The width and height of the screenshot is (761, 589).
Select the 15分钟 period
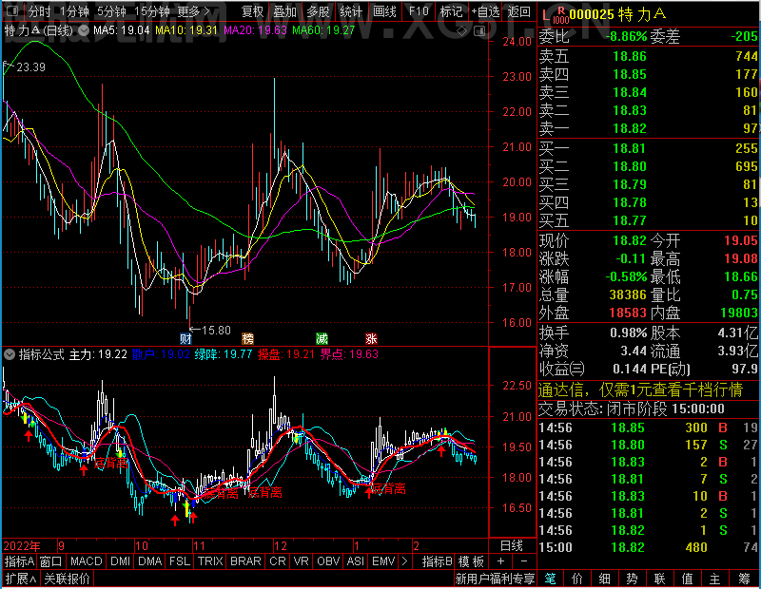pyautogui.click(x=152, y=10)
